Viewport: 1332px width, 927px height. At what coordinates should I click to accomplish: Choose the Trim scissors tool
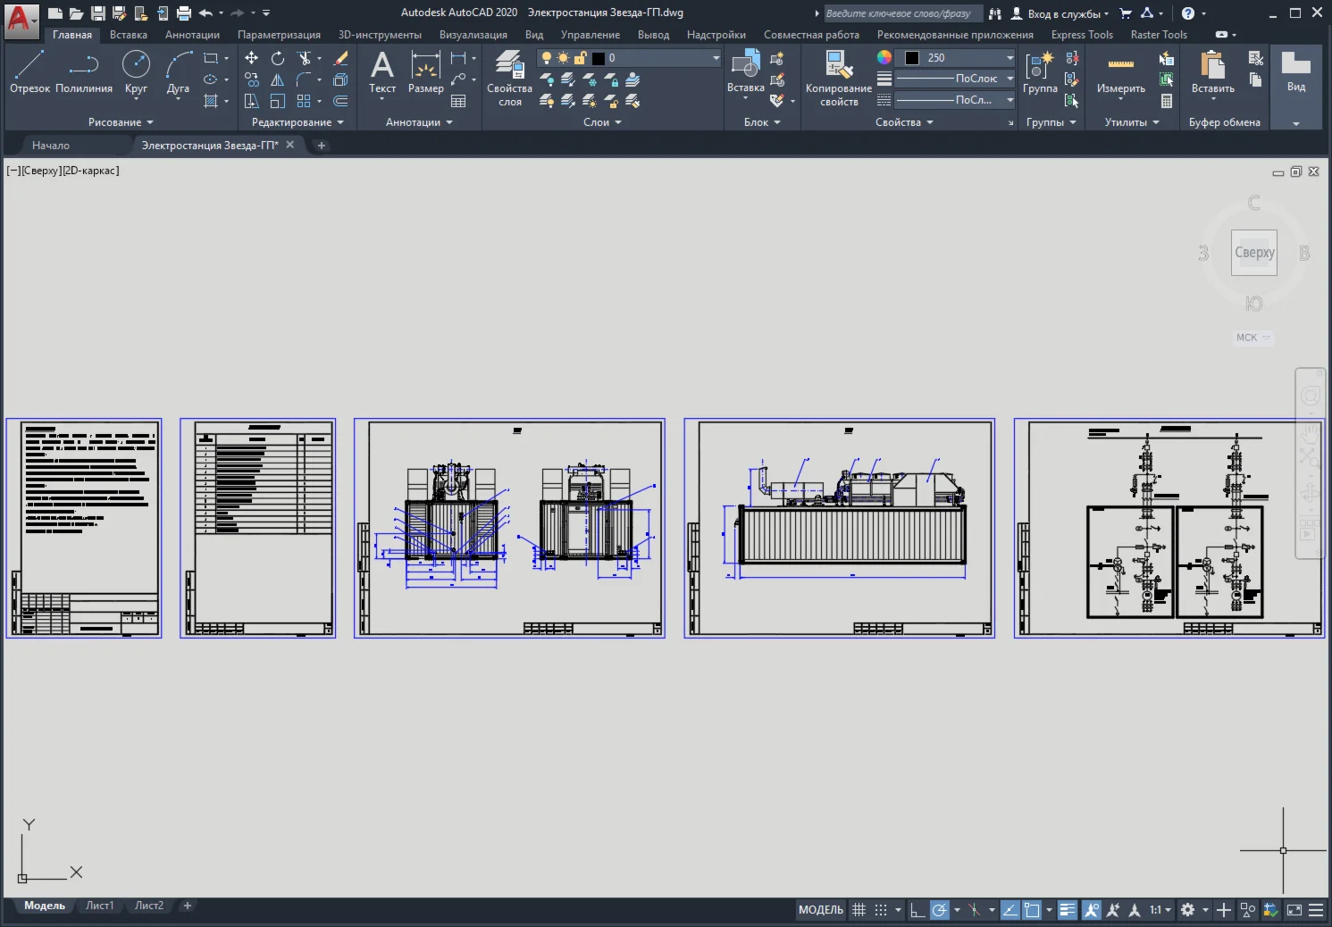305,58
